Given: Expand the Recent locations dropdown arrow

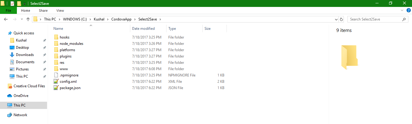Looking at the screenshot, I should 22,19.
